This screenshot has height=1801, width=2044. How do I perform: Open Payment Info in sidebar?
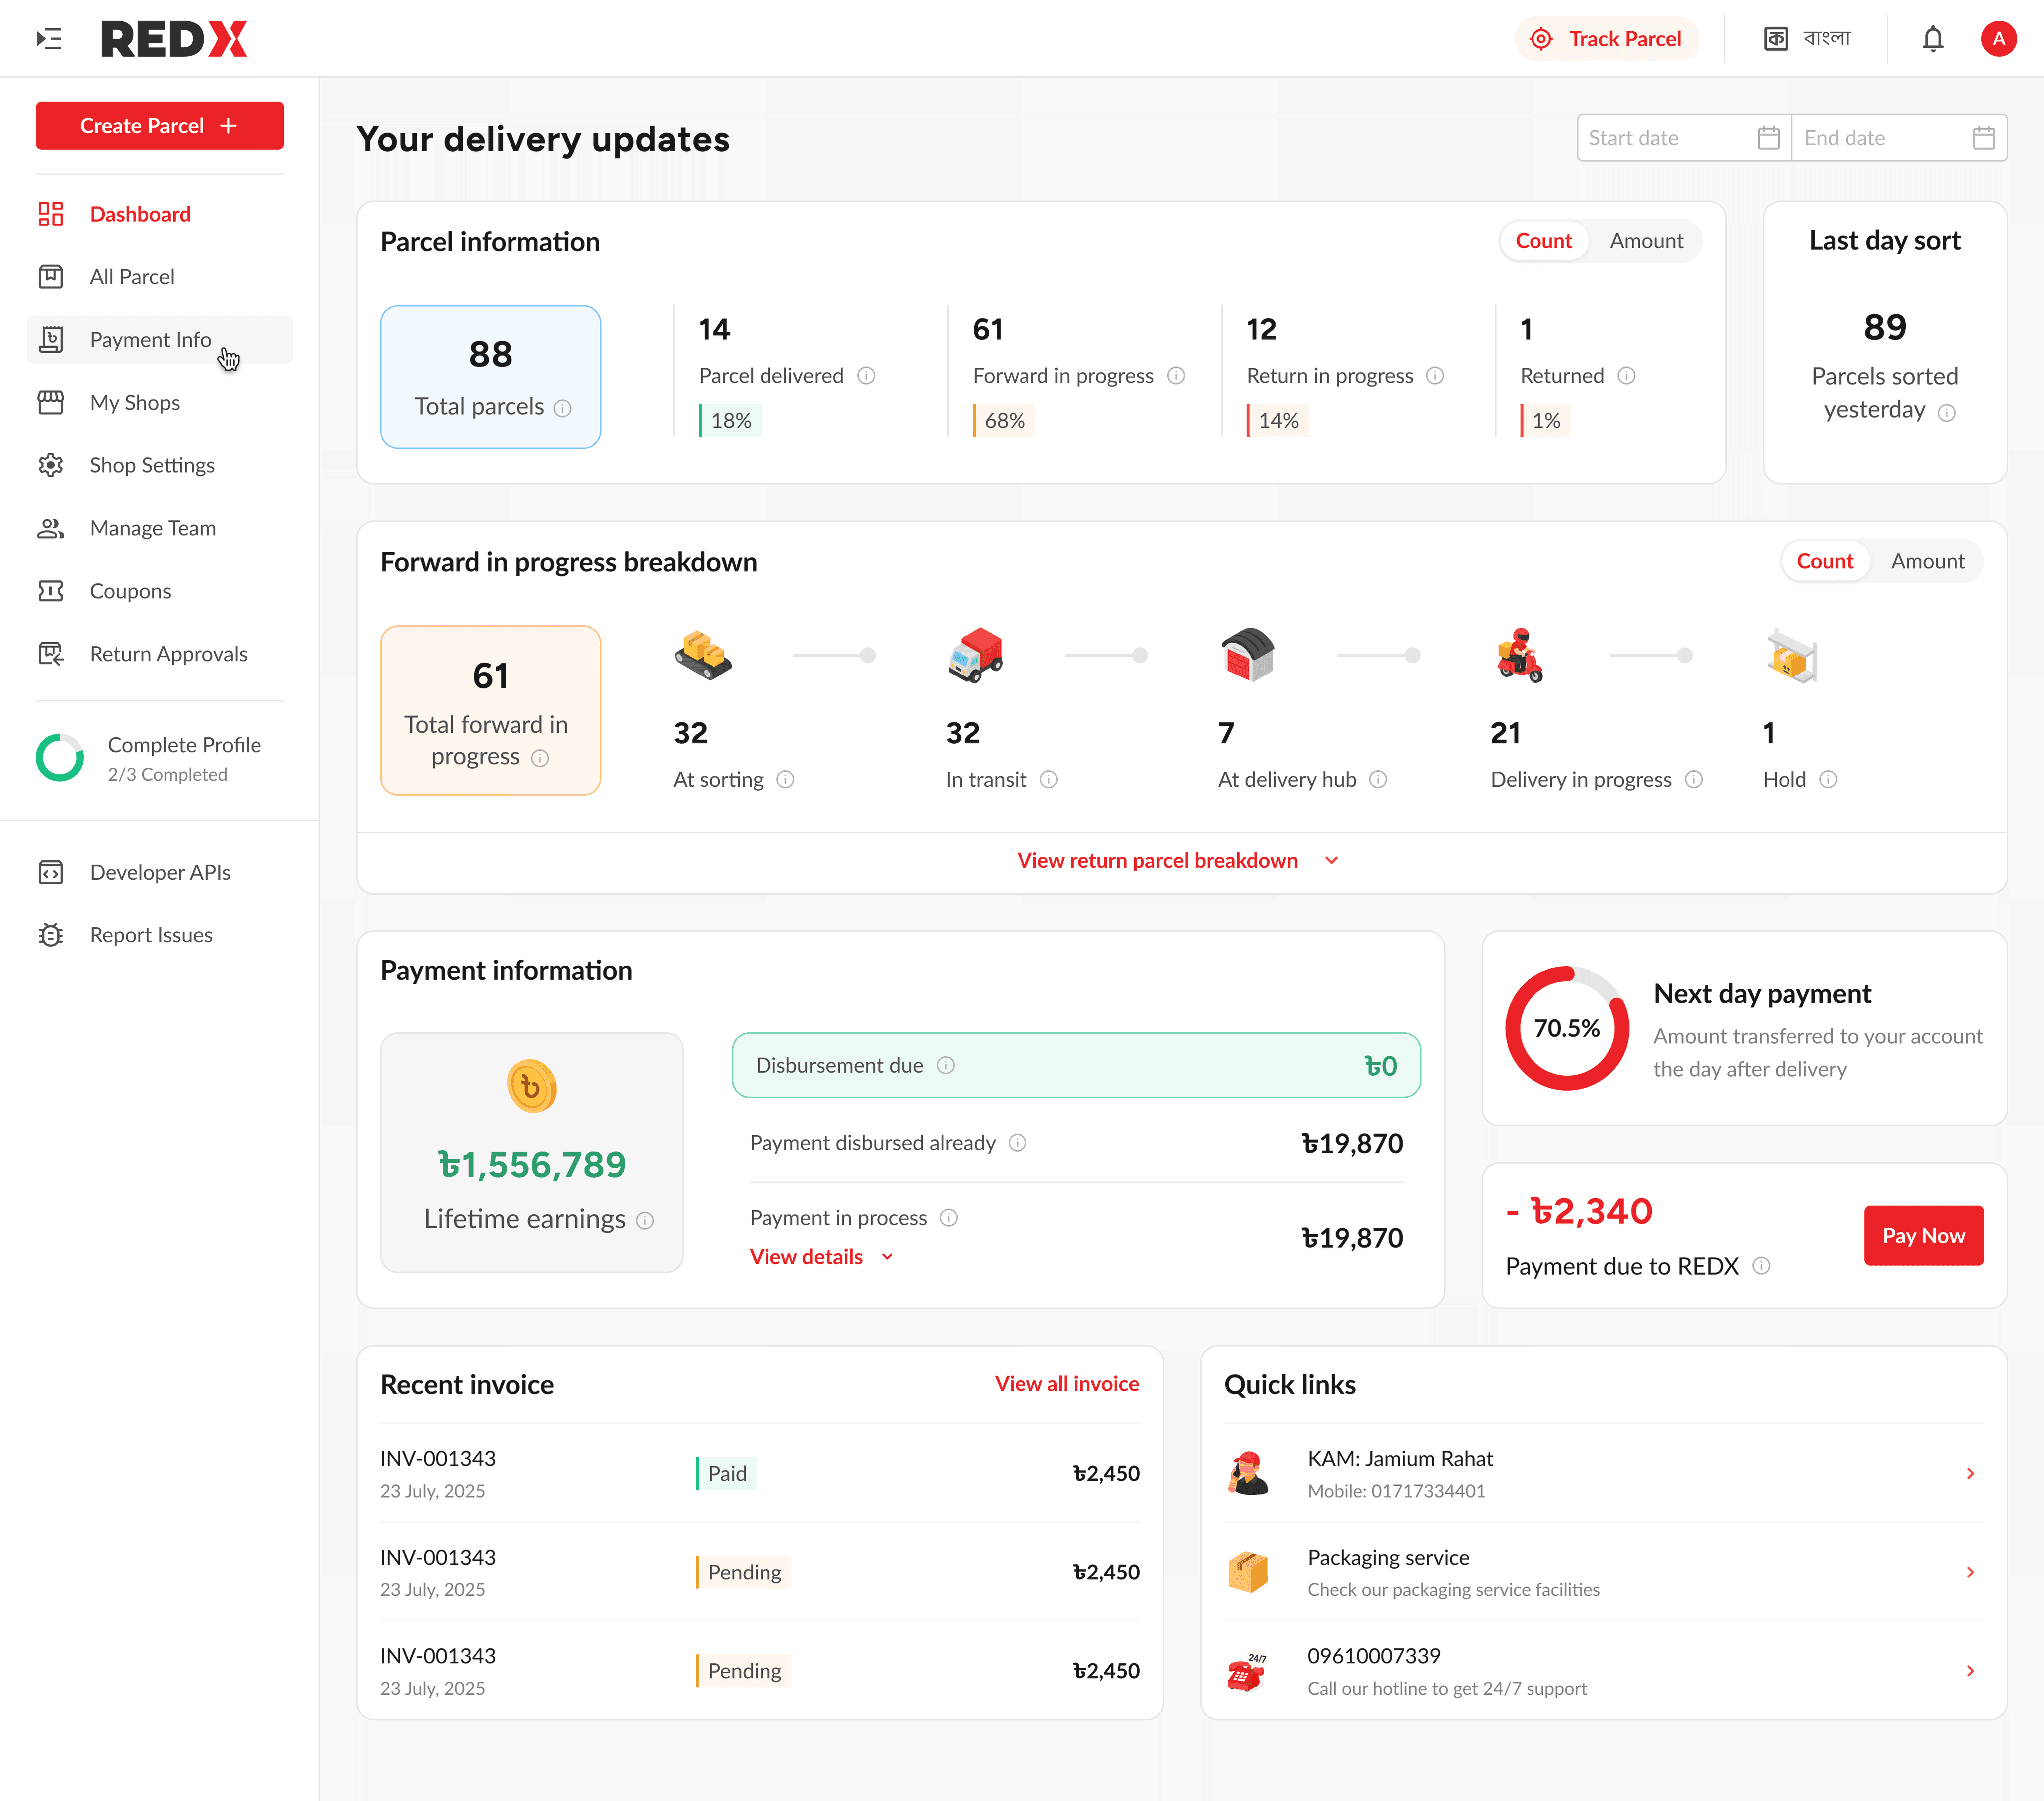tap(150, 340)
